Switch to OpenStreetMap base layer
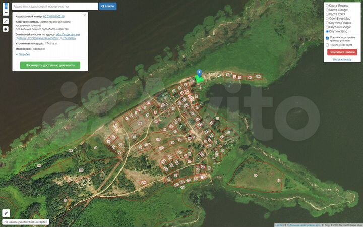This screenshot has height=227, width=363. point(327,18)
